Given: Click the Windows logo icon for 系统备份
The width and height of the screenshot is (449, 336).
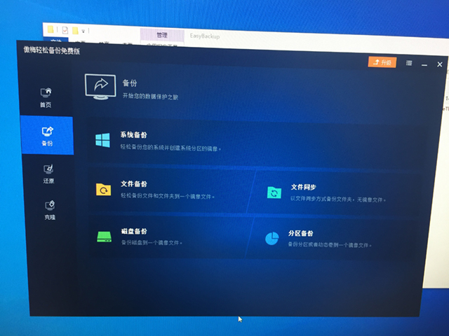Looking at the screenshot, I should point(102,140).
